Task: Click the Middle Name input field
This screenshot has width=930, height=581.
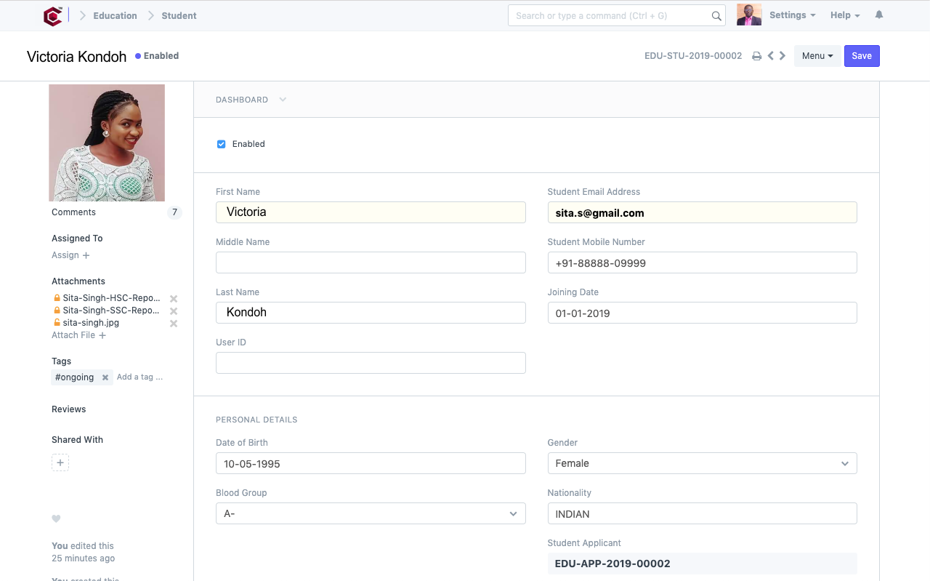Action: pyautogui.click(x=370, y=263)
